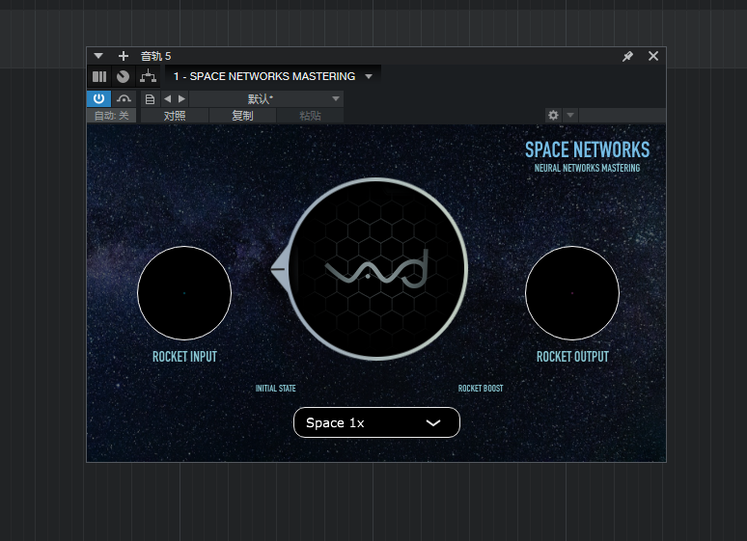Image resolution: width=747 pixels, height=541 pixels.
Task: Open the gear settings icon
Action: [553, 116]
